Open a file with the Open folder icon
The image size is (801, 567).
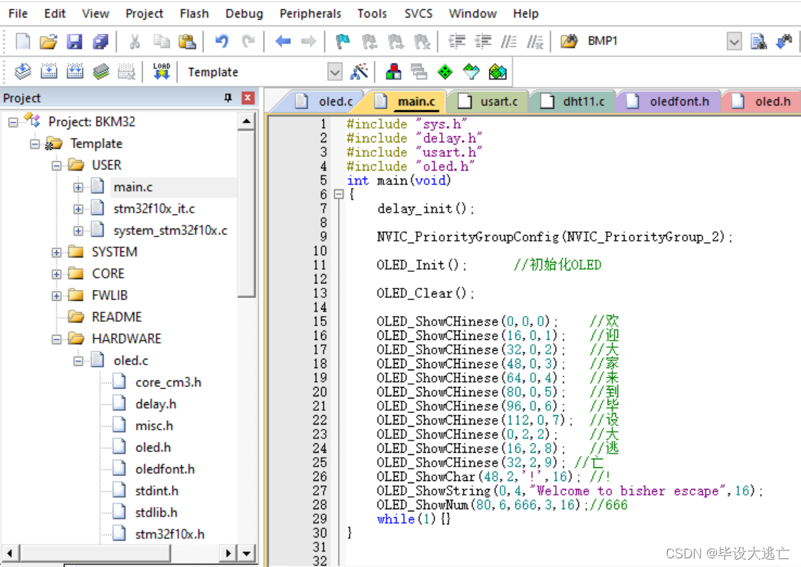click(48, 41)
